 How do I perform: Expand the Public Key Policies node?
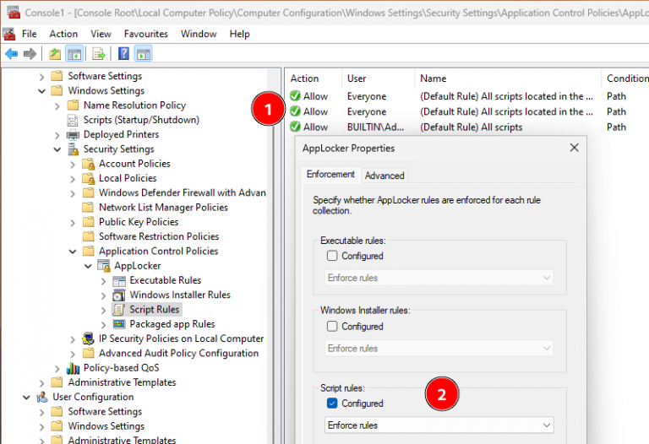tap(73, 222)
